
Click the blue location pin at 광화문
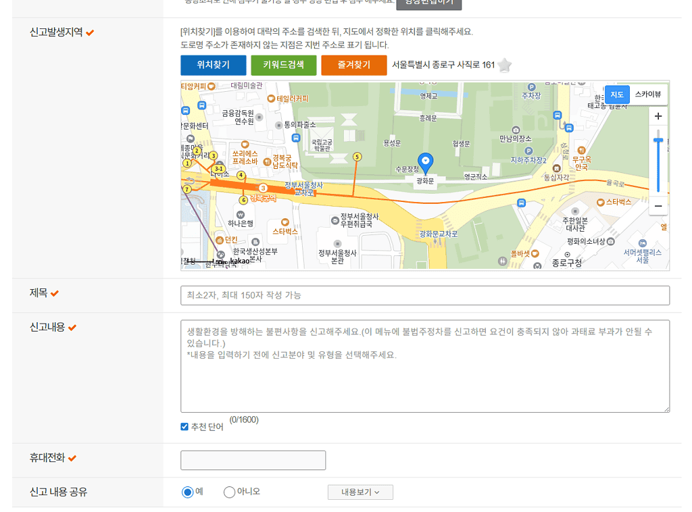coord(426,162)
